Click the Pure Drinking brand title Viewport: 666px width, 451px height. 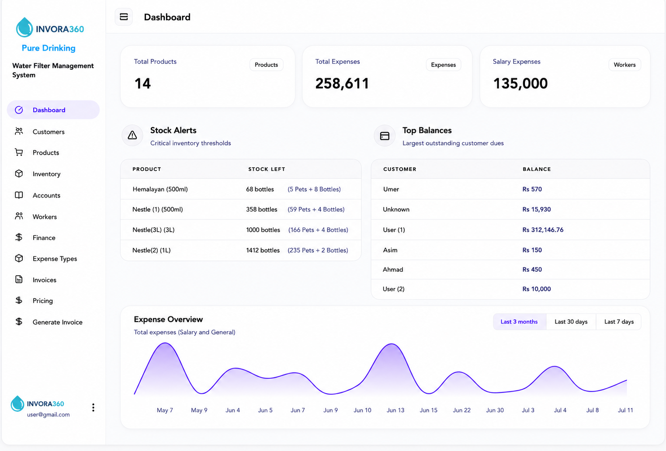coord(49,48)
